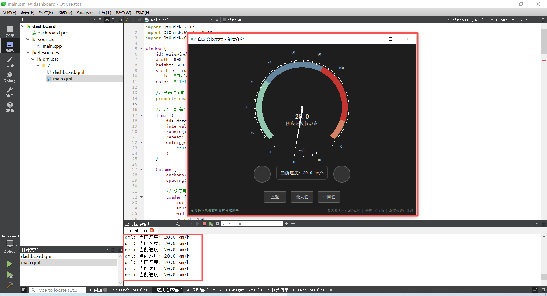
Task: Collapse the '/' prefix folder
Action: click(38, 66)
